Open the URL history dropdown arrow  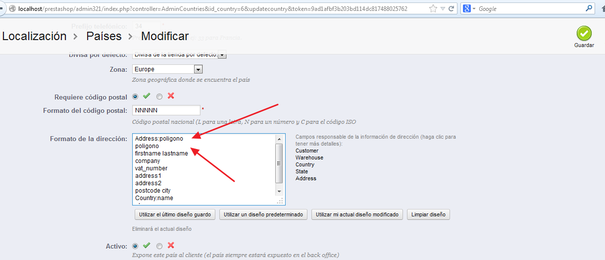[x=443, y=9]
